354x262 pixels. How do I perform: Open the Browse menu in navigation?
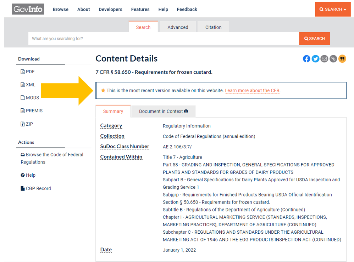[x=61, y=10]
